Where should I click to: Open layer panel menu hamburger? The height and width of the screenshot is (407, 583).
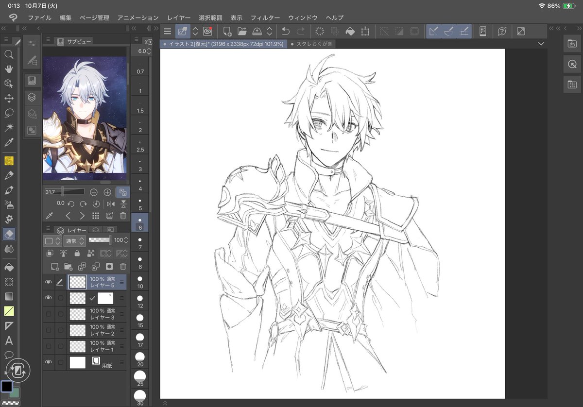coord(48,229)
